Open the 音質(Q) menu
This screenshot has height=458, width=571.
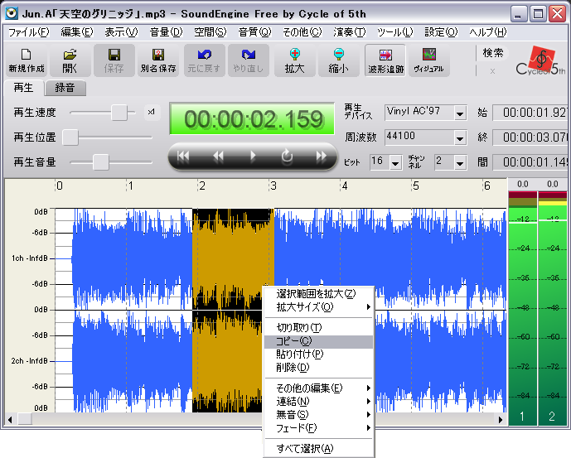pos(254,32)
